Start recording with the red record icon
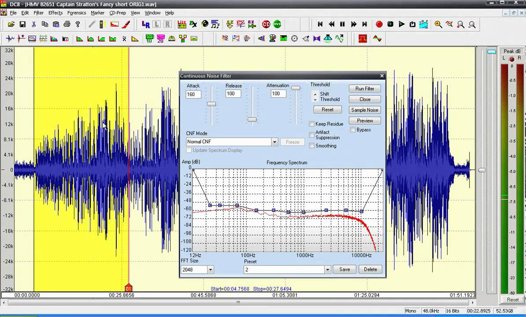Viewport: 526px width, 317px height. [379, 24]
